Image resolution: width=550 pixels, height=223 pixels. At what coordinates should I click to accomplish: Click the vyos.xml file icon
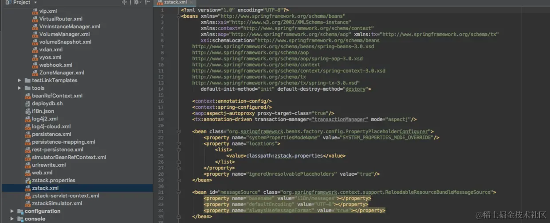click(x=35, y=57)
